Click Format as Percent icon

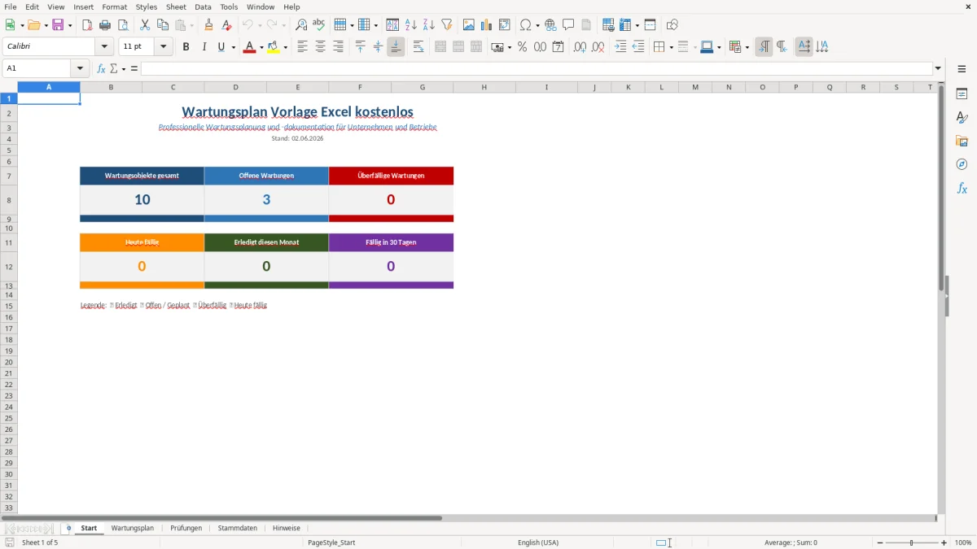pos(522,47)
